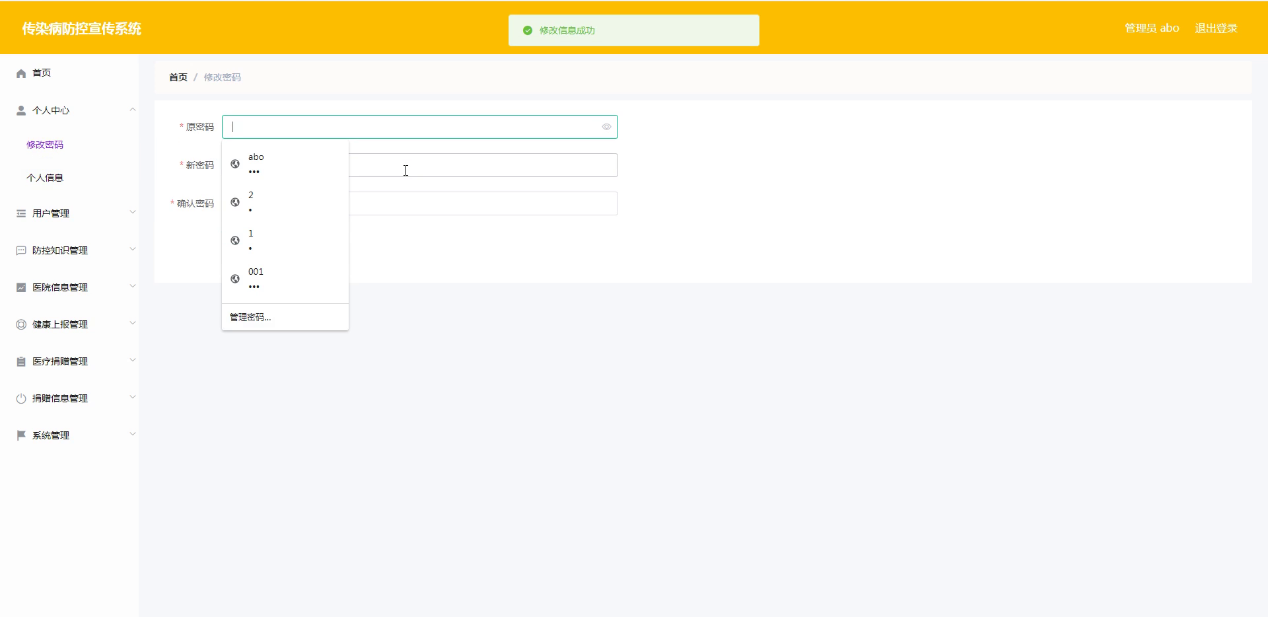The width and height of the screenshot is (1268, 617).
Task: Click 退出登录 to log out
Action: click(1216, 28)
